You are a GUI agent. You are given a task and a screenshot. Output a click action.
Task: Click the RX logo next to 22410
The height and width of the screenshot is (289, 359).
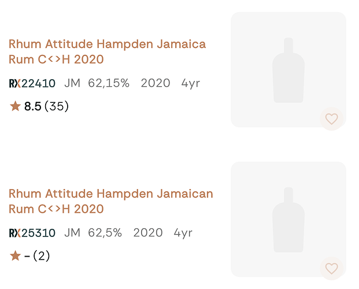(14, 83)
